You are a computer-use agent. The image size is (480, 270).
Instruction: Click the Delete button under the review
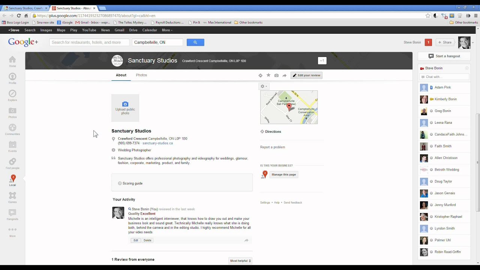pos(147,240)
